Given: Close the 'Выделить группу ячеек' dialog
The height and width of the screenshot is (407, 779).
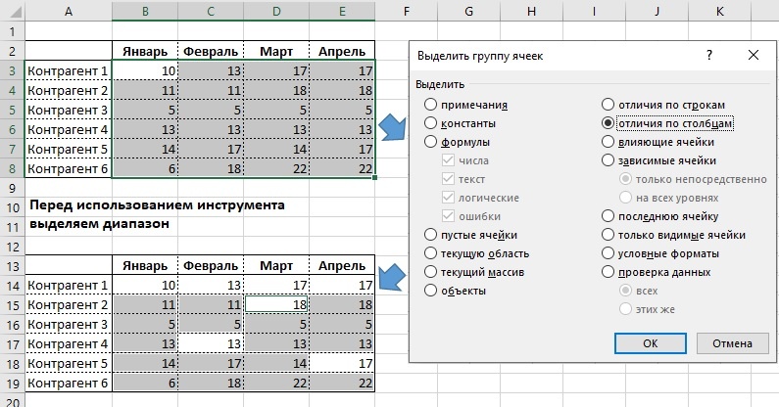Looking at the screenshot, I should [754, 55].
